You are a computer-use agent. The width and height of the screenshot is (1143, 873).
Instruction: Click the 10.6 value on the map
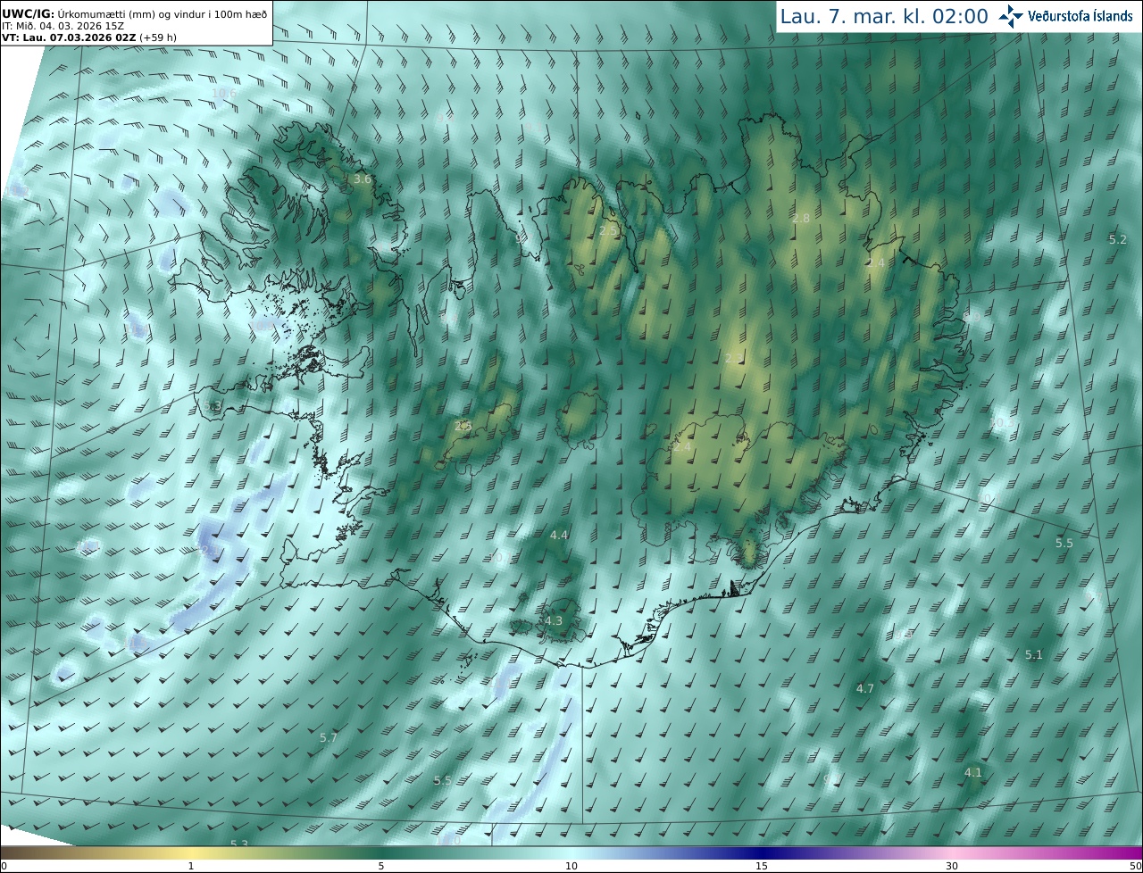click(x=224, y=93)
